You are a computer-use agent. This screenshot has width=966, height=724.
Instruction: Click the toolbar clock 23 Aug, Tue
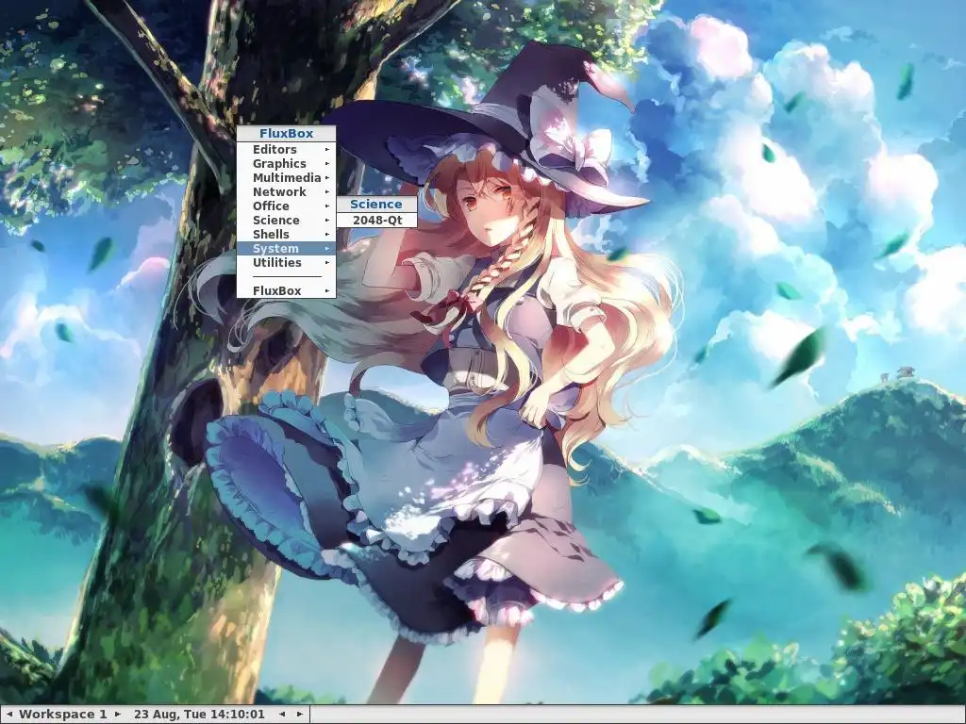click(x=200, y=715)
